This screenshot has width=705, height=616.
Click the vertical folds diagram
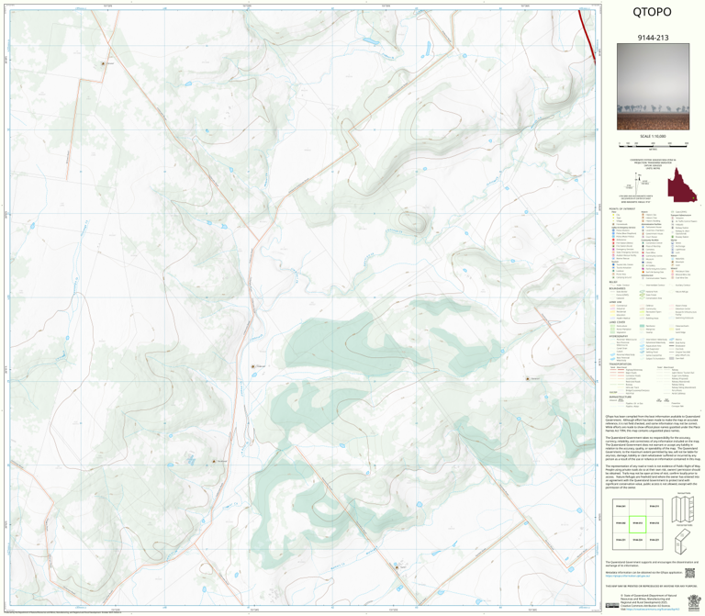pyautogui.click(x=683, y=507)
